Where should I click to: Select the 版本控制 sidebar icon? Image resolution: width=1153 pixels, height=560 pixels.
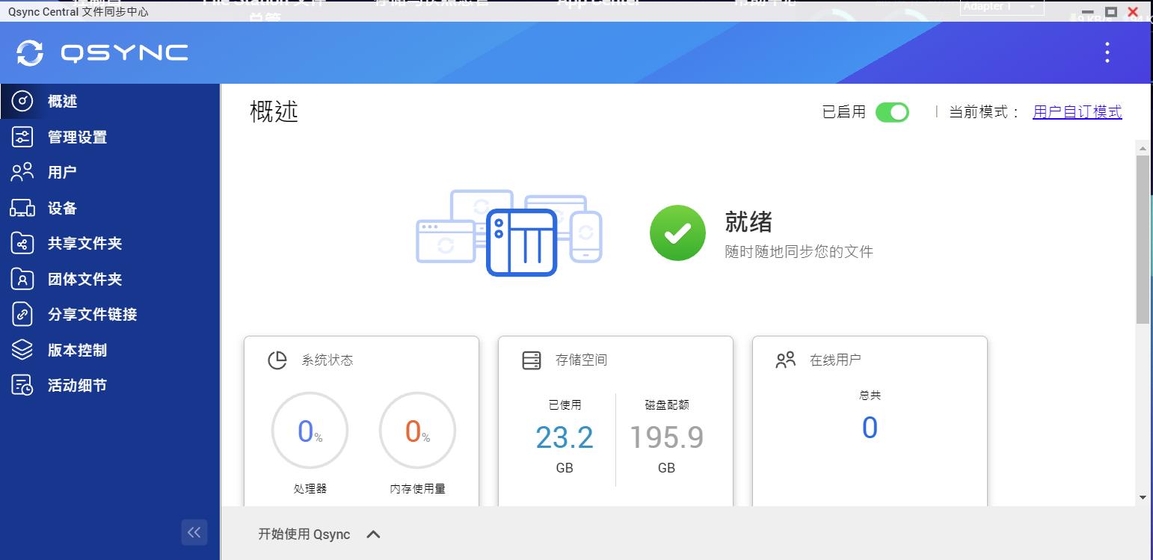click(23, 350)
